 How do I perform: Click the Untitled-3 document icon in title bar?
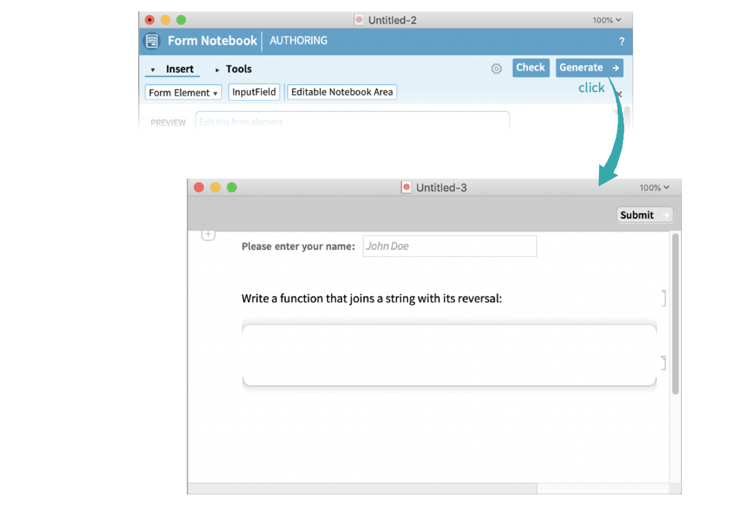[406, 188]
